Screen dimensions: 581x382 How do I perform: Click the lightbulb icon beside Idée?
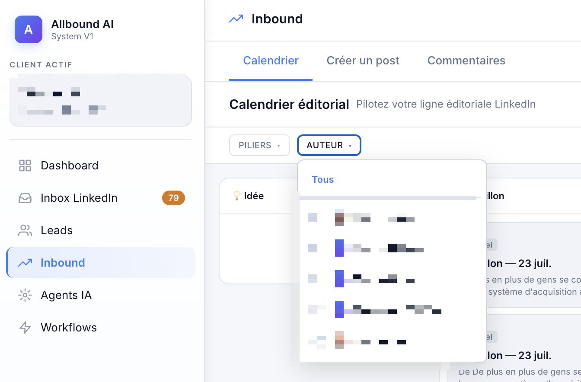(x=236, y=196)
